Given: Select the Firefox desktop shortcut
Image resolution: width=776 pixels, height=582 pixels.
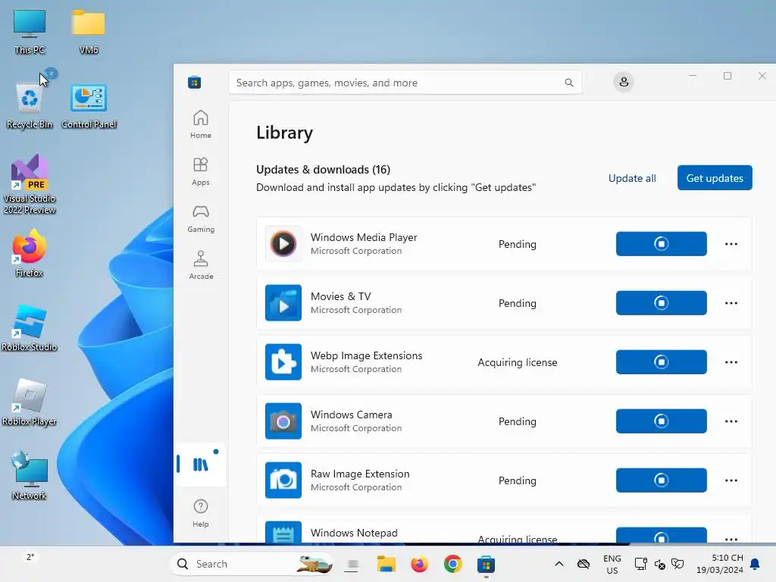Looking at the screenshot, I should [x=30, y=253].
